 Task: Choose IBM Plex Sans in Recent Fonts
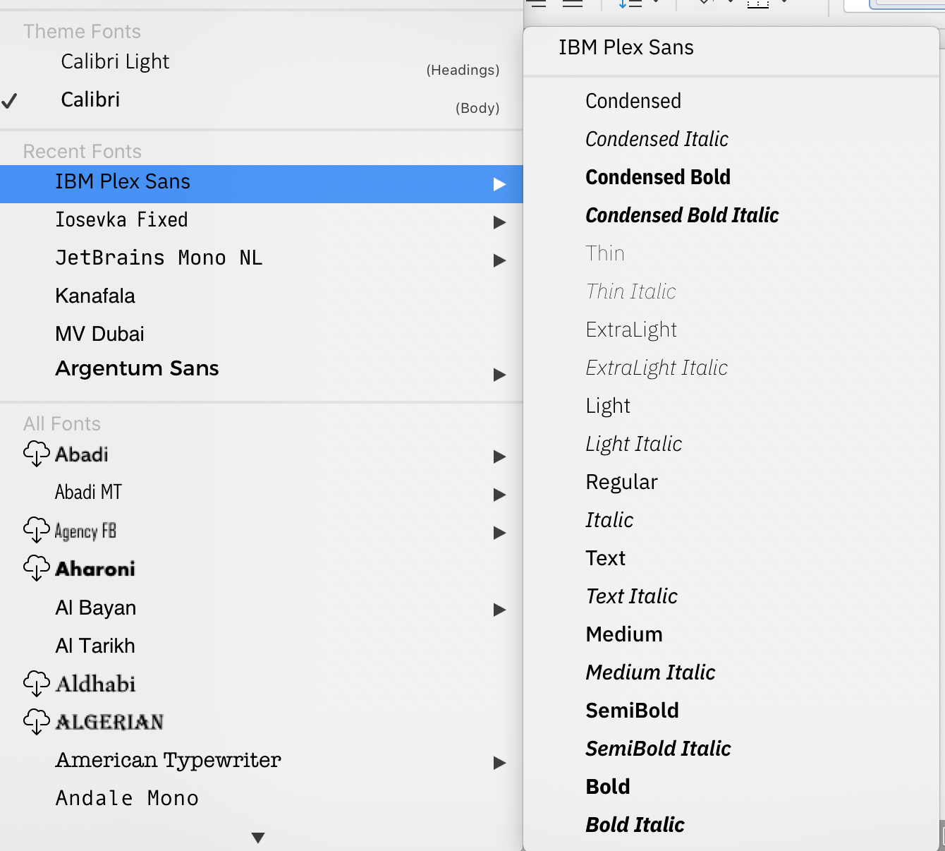[x=261, y=183]
